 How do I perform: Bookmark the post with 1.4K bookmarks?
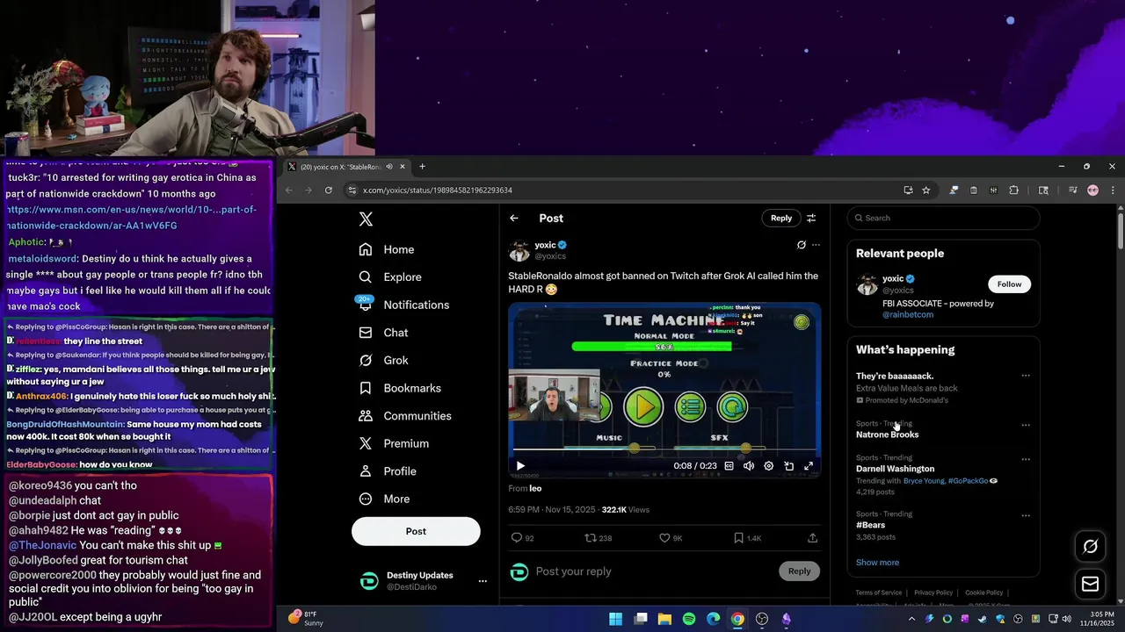[x=747, y=538]
